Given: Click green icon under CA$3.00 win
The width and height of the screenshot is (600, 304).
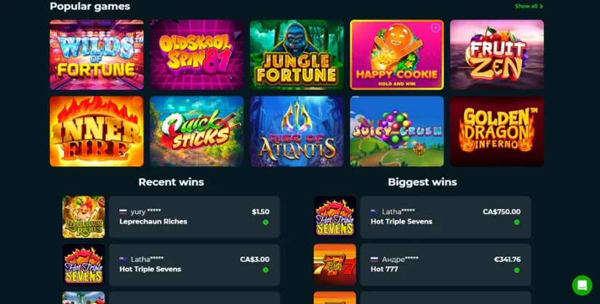Looking at the screenshot, I should pyautogui.click(x=265, y=270).
